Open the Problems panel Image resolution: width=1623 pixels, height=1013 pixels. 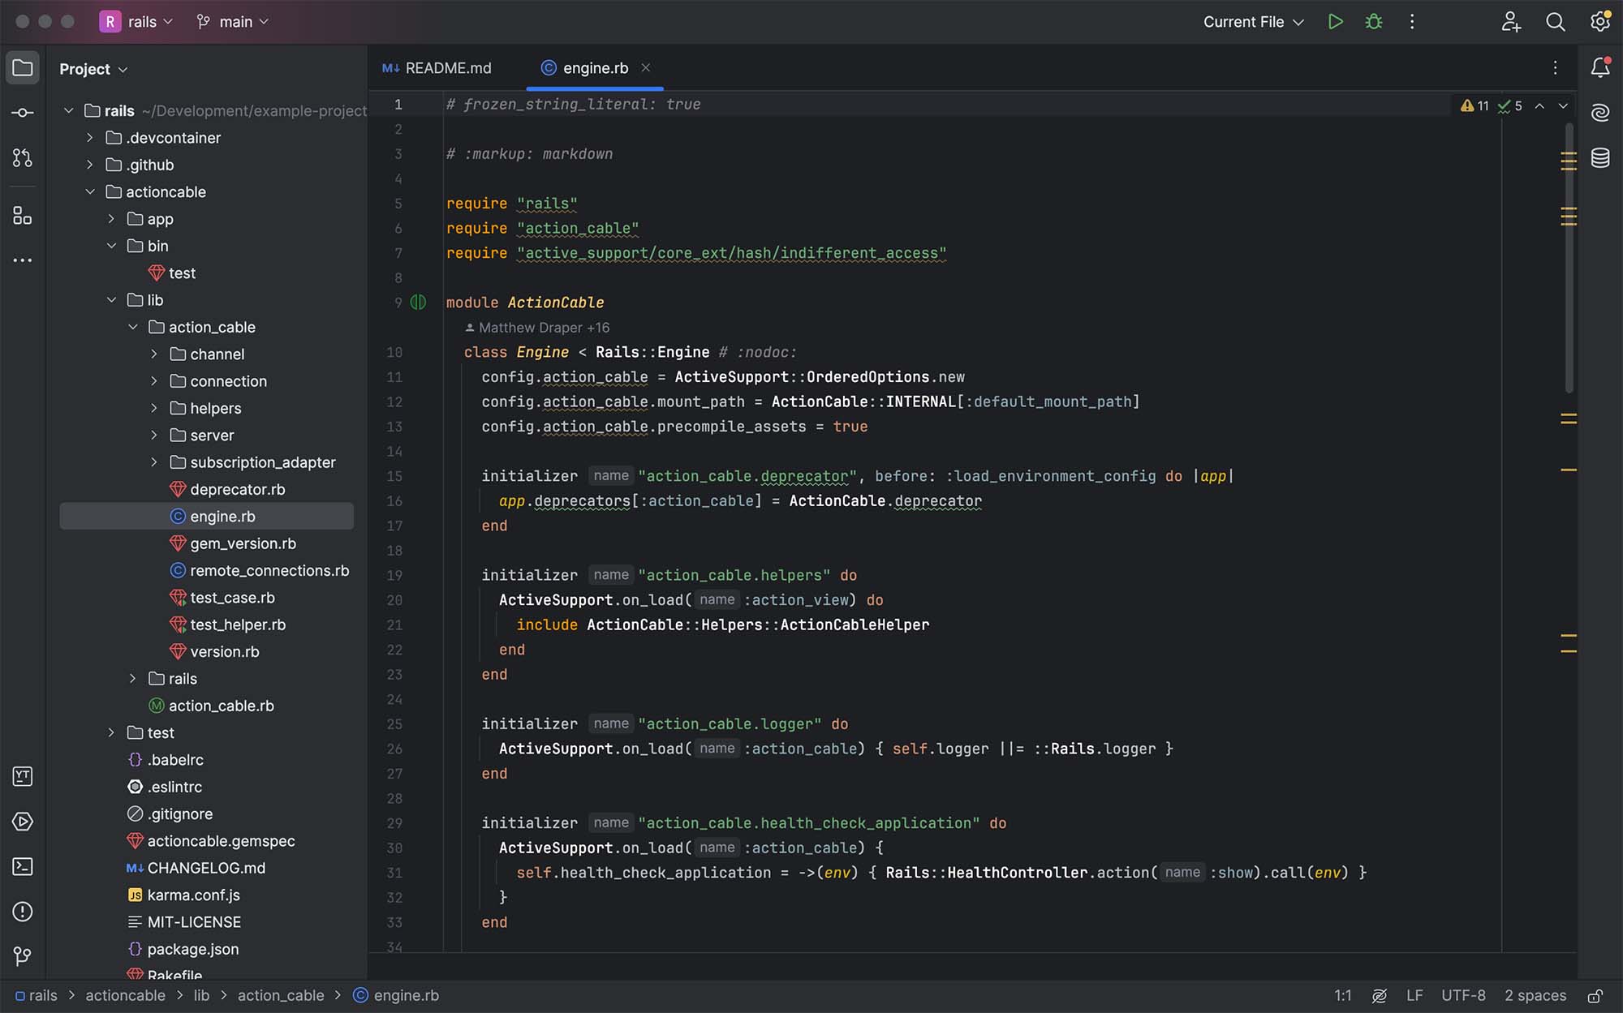pyautogui.click(x=22, y=912)
